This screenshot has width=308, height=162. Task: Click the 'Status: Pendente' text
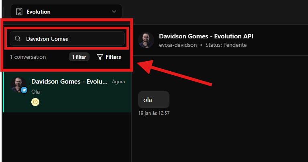coord(226,45)
